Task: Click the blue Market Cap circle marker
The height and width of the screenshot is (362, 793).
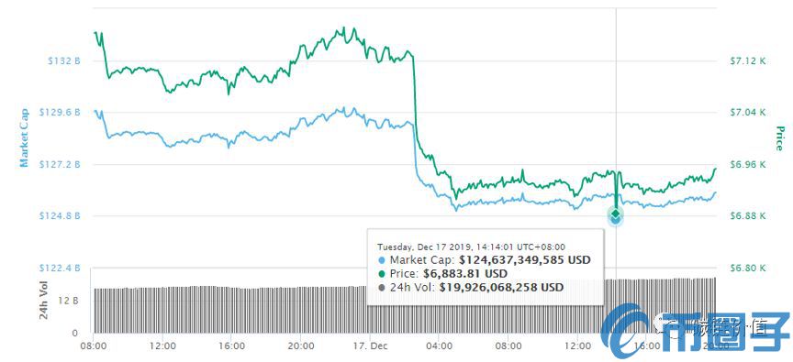Action: (616, 219)
